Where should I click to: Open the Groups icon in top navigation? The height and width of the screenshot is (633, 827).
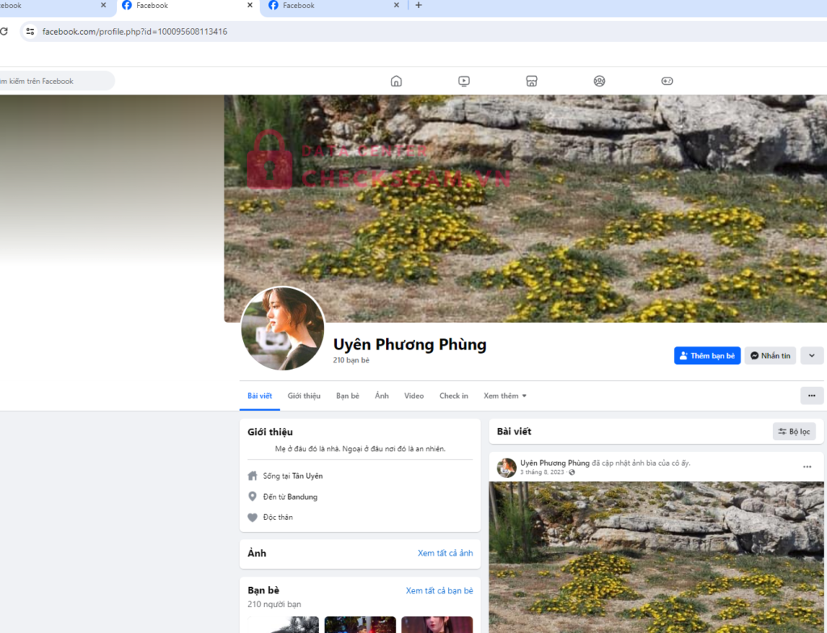pos(599,81)
